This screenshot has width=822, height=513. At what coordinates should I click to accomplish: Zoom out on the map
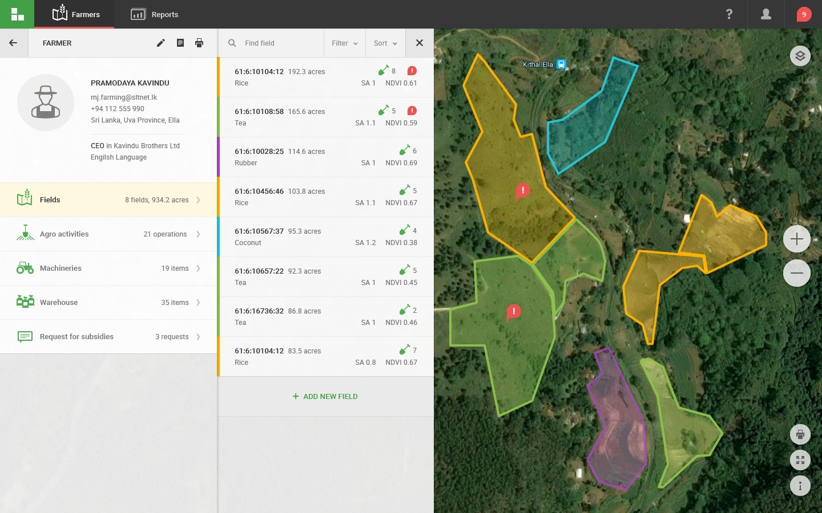797,273
